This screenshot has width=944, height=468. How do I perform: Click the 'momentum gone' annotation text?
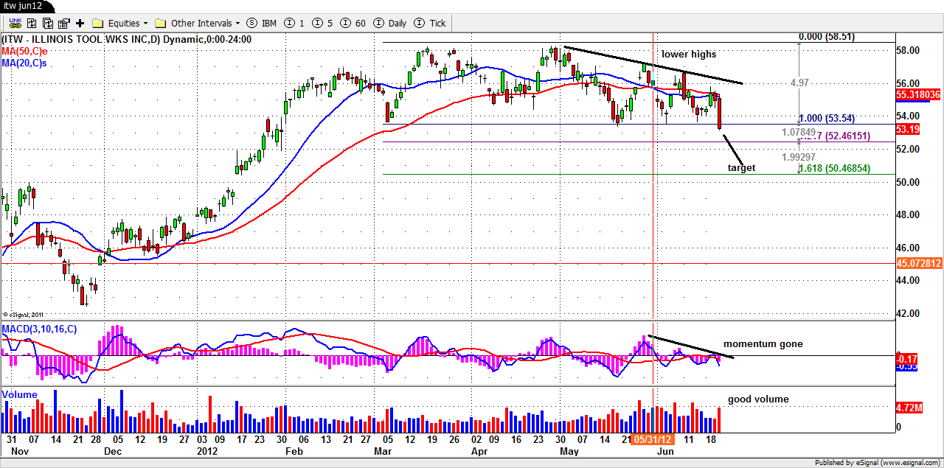pyautogui.click(x=763, y=344)
